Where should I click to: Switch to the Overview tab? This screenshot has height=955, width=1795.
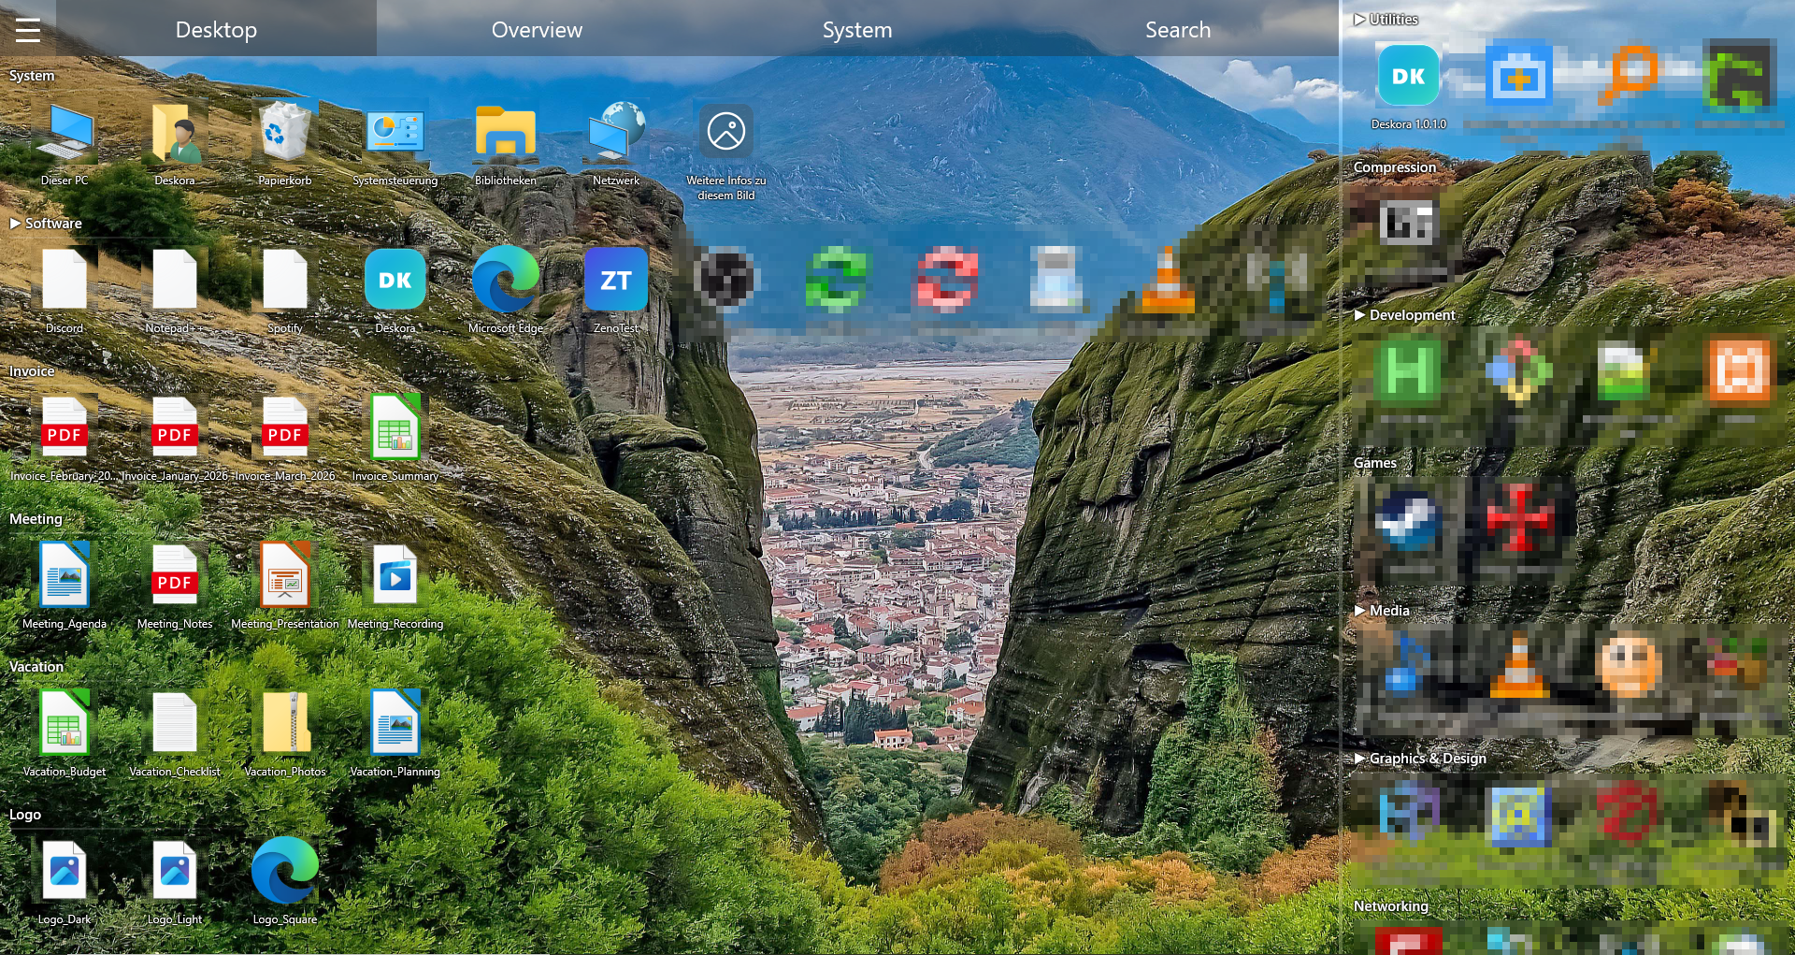(x=537, y=29)
